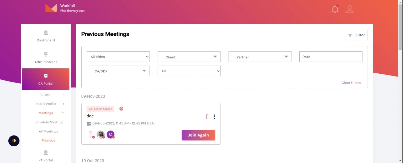Screen dimensions: 403x163
Task: Copy the doc meeting link icon
Action: click(208, 117)
